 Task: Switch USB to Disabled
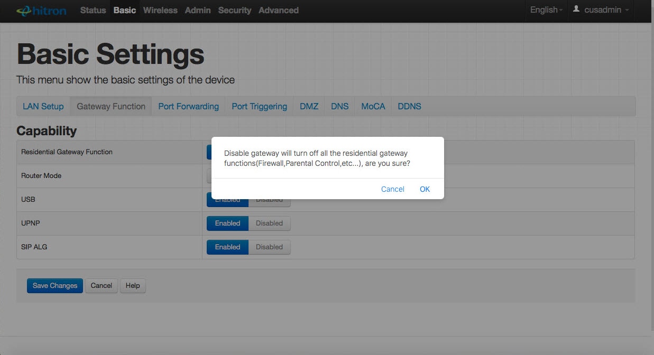(269, 201)
